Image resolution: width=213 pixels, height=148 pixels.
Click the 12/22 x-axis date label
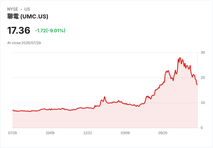click(88, 133)
